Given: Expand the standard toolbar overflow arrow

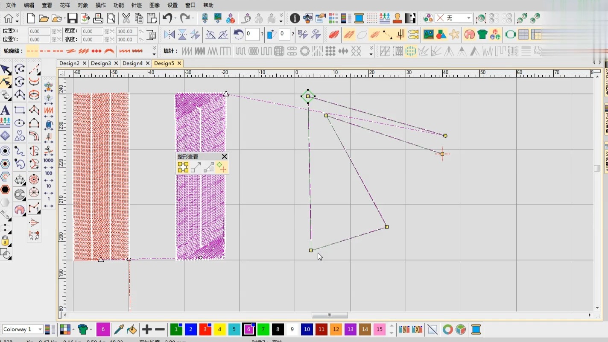Looking at the screenshot, I should tap(281, 18).
